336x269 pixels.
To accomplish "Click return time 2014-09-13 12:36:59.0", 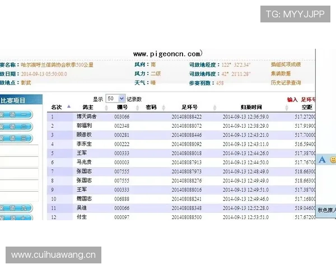I will pyautogui.click(x=246, y=117).
